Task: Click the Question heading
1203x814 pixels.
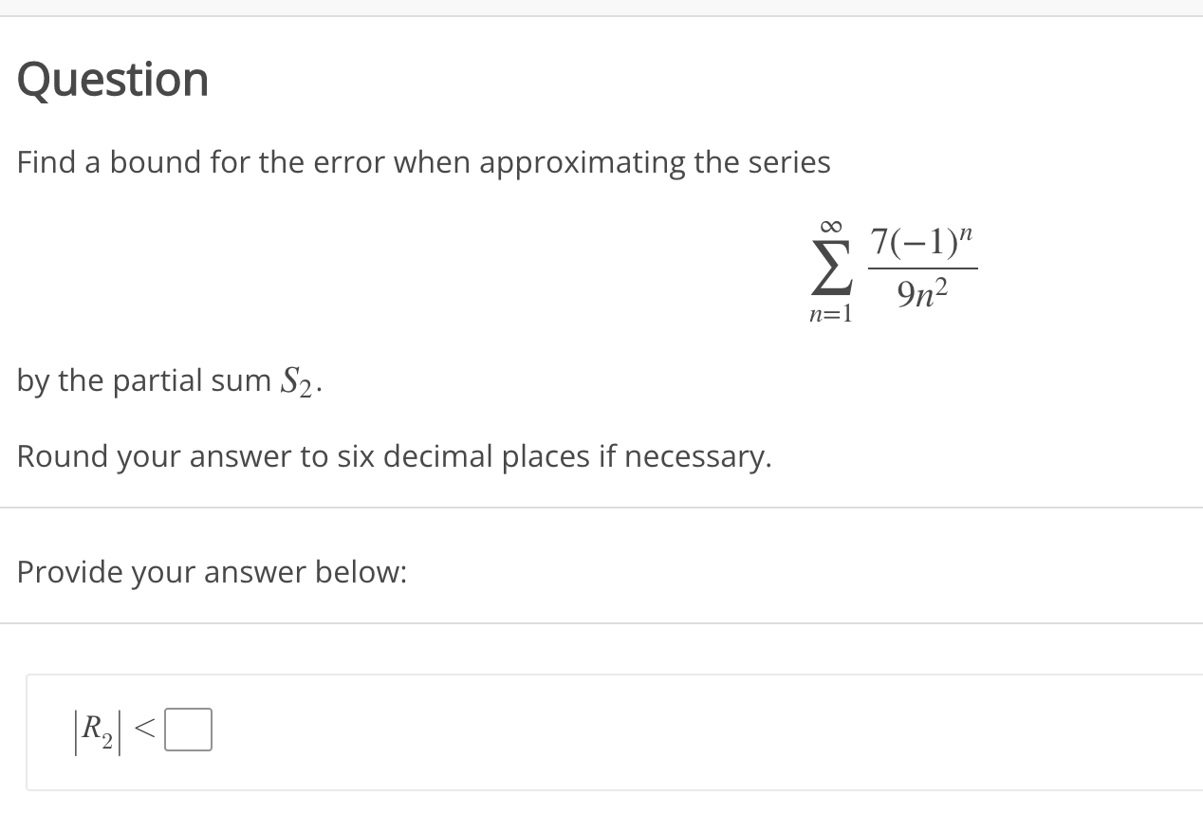Action: pyautogui.click(x=113, y=80)
